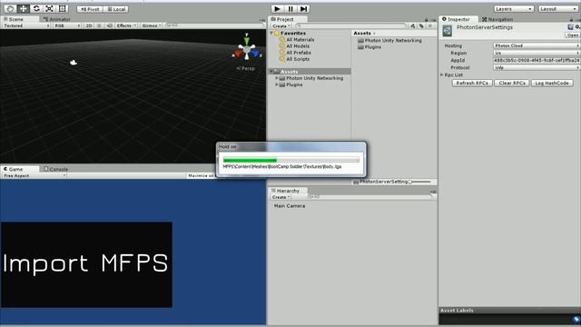Open the Region dropdown

(x=537, y=53)
